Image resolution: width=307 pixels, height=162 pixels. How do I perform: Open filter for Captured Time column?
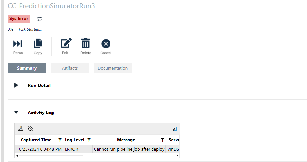[60, 140]
